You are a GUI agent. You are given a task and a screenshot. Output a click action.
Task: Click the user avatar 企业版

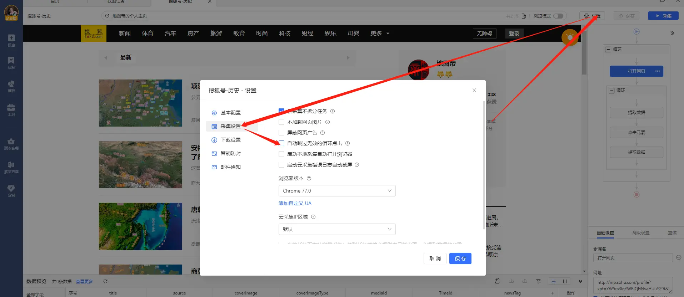tap(11, 13)
